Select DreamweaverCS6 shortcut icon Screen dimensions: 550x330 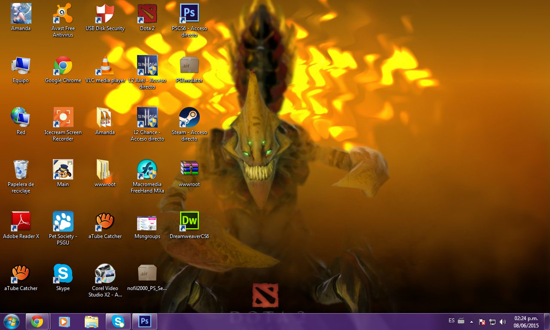189,222
